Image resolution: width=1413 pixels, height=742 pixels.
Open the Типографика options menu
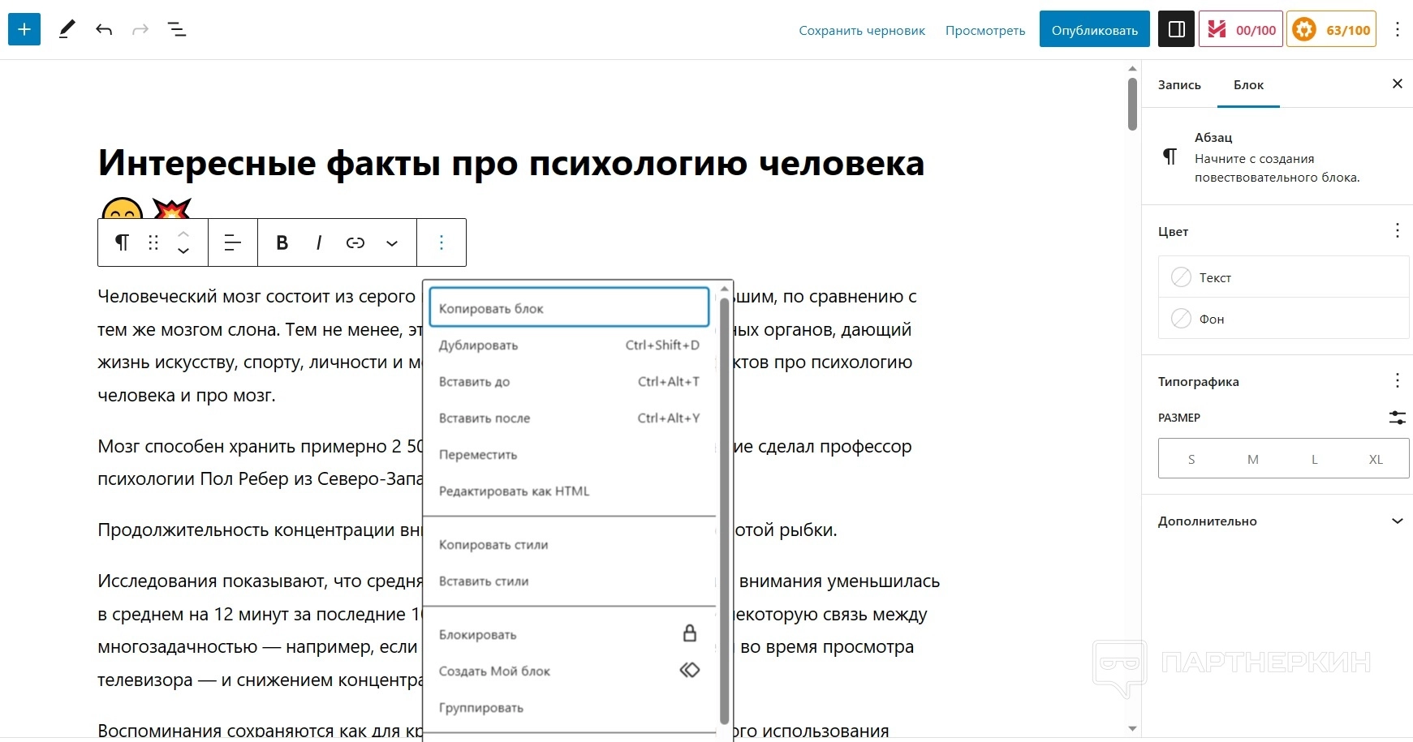[1397, 381]
